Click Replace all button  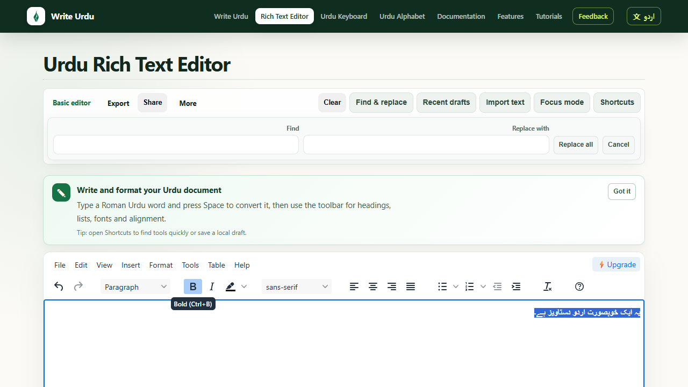pyautogui.click(x=576, y=145)
